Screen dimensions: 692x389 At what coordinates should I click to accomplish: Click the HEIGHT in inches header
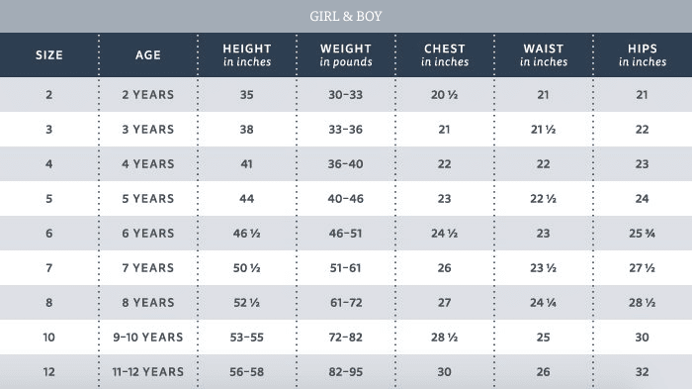coord(247,55)
